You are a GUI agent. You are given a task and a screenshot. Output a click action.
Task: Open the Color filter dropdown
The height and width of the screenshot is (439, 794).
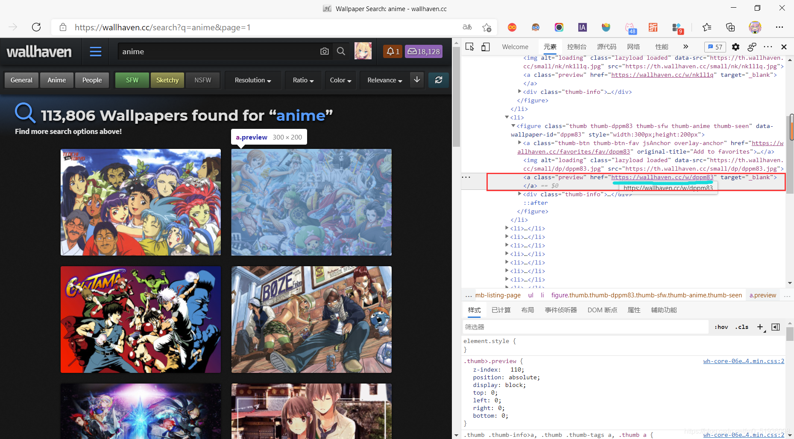coord(340,80)
